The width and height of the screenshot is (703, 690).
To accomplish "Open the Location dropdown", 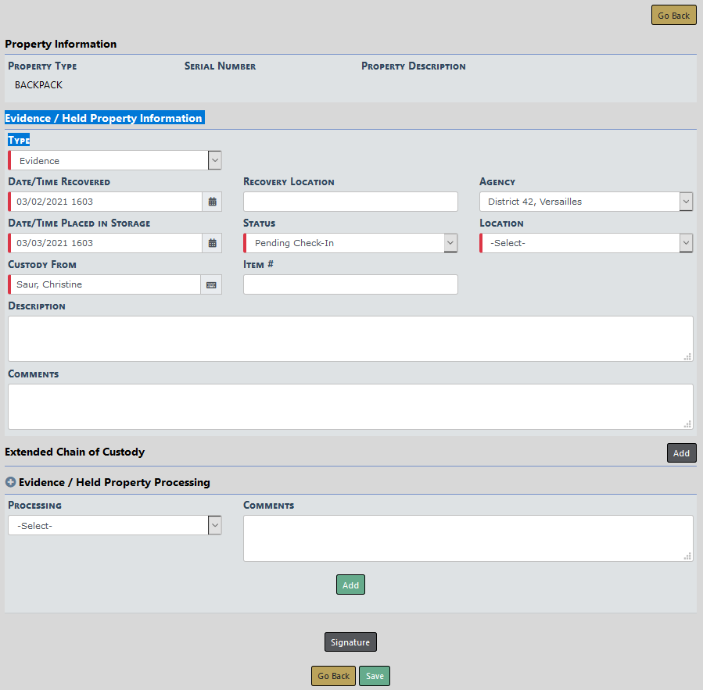I will pos(586,243).
